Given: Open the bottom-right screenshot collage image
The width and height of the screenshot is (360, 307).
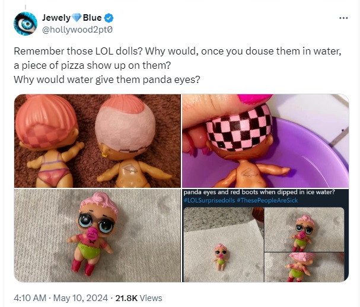Looking at the screenshot, I should [x=266, y=235].
